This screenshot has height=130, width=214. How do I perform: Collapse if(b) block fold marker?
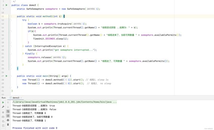pos(10,31)
